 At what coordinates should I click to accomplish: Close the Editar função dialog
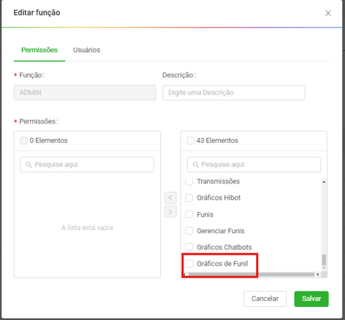[328, 13]
